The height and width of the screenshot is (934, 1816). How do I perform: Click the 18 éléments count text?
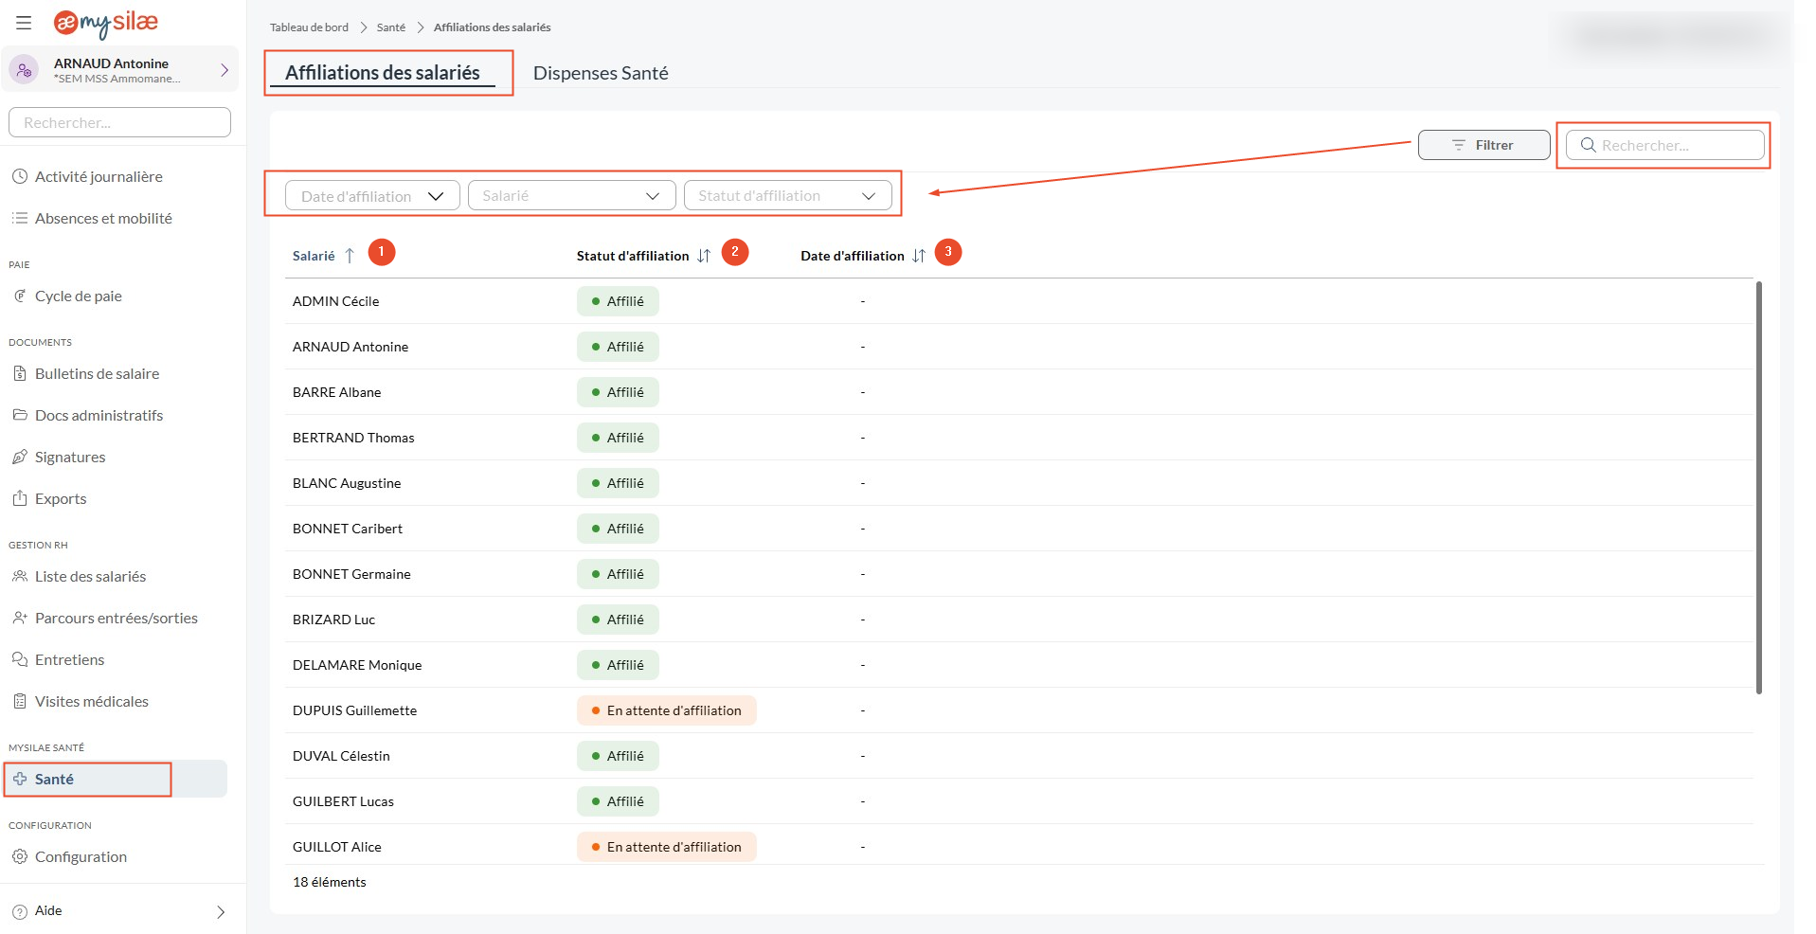[329, 882]
